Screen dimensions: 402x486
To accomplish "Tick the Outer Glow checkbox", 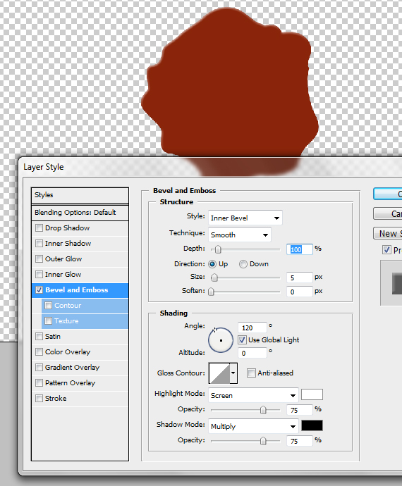I will (x=39, y=259).
